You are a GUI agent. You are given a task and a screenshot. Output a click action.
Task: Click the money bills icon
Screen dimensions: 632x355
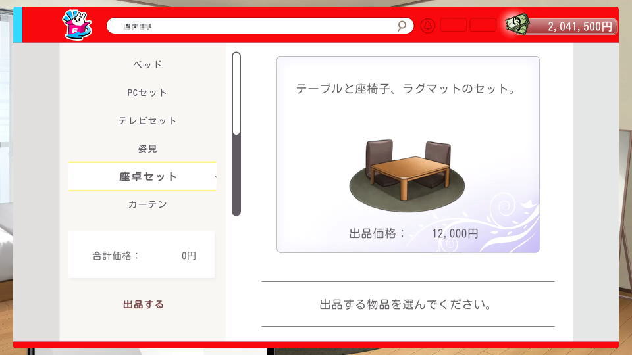tap(517, 24)
